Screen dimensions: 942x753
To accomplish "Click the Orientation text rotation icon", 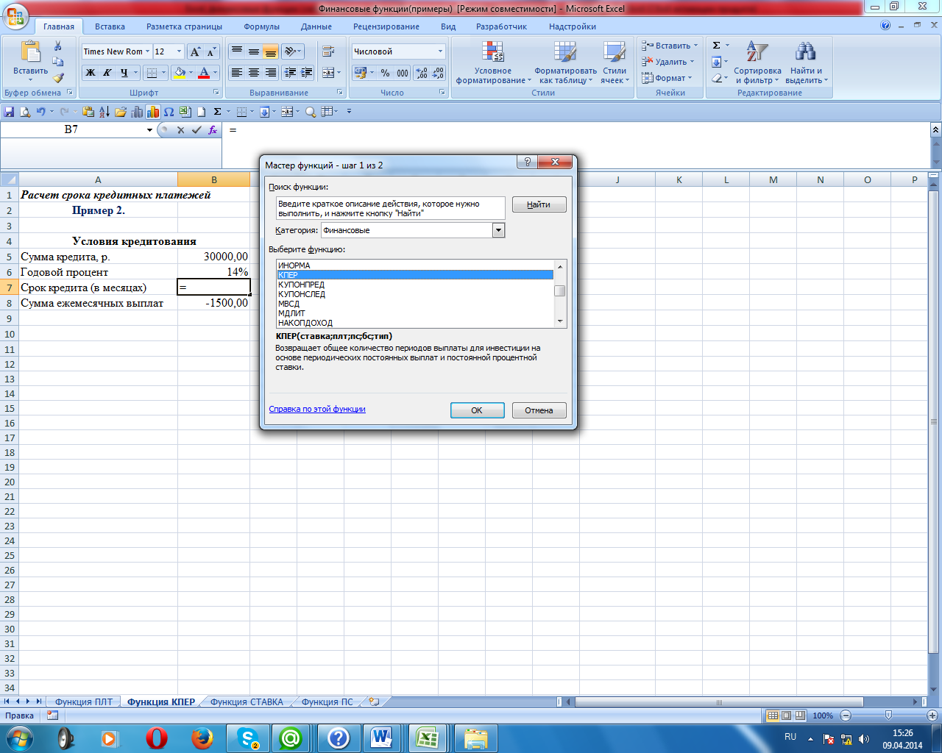I will coord(292,51).
